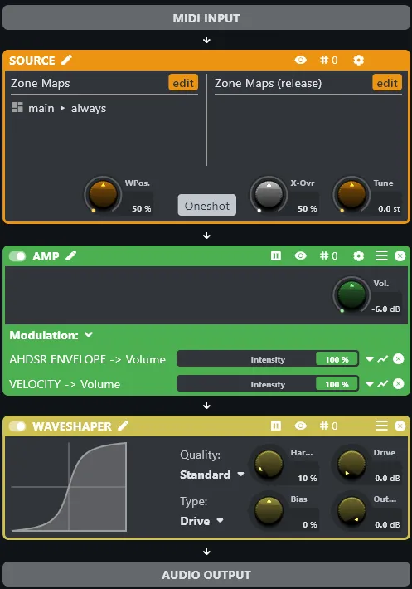Click the Tune knob
412x589 pixels.
click(x=351, y=195)
